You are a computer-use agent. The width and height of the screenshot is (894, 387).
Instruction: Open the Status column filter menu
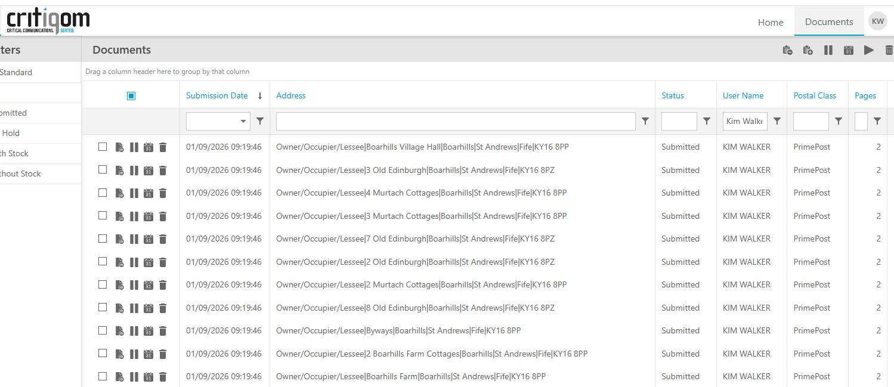point(707,121)
